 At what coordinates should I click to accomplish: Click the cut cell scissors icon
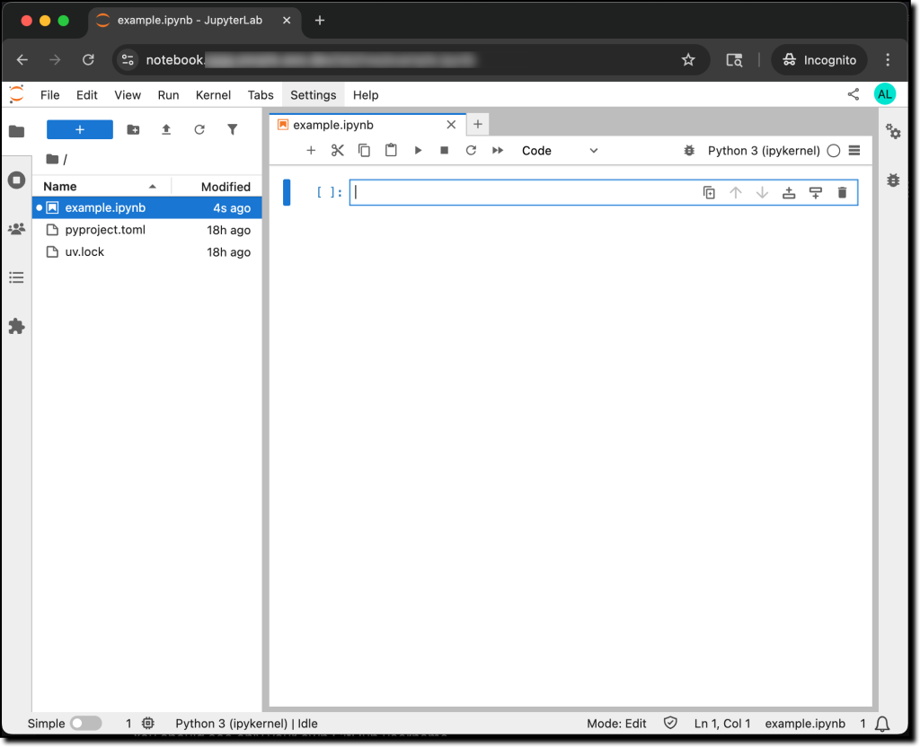click(338, 151)
